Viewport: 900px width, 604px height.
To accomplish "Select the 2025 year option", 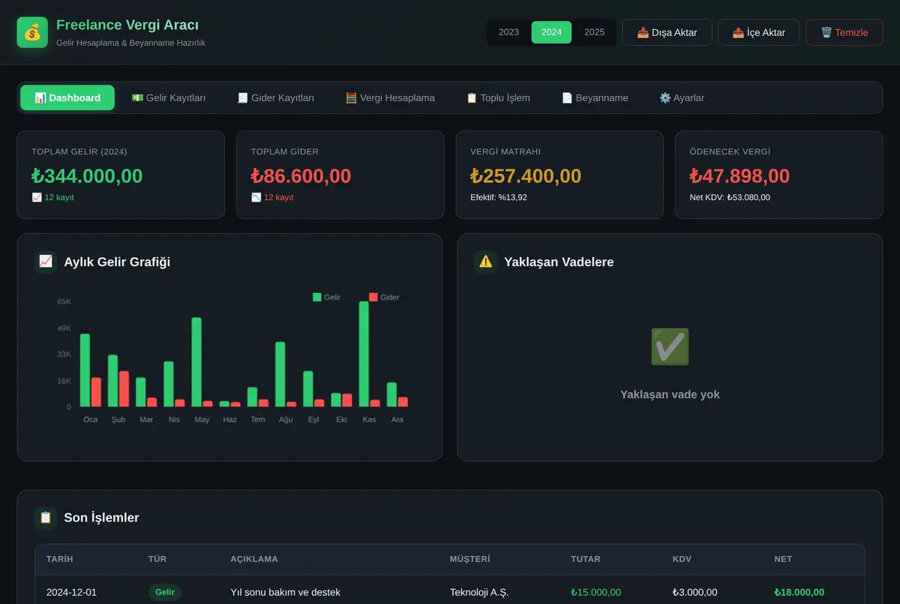I will coord(594,32).
